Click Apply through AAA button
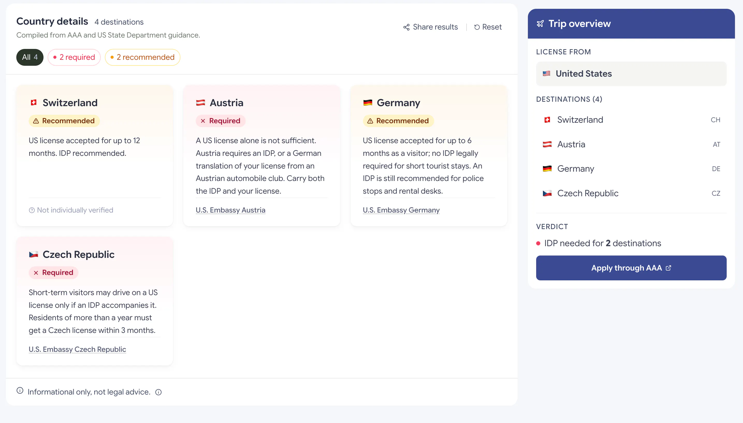 tap(631, 268)
